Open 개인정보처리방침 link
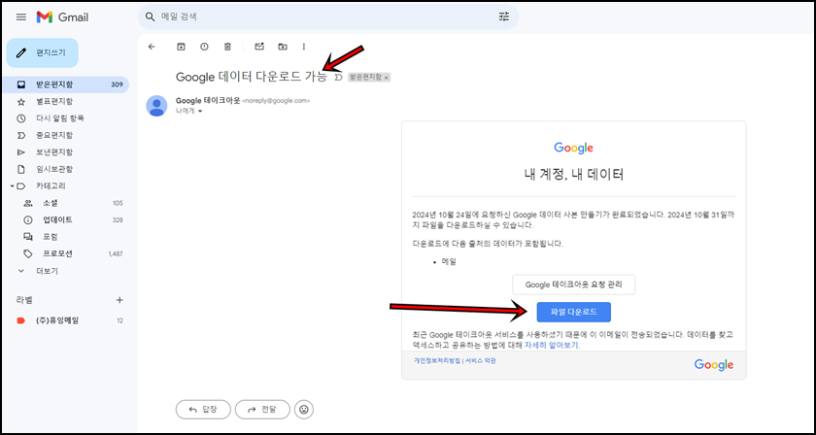This screenshot has height=435, width=816. pos(437,360)
